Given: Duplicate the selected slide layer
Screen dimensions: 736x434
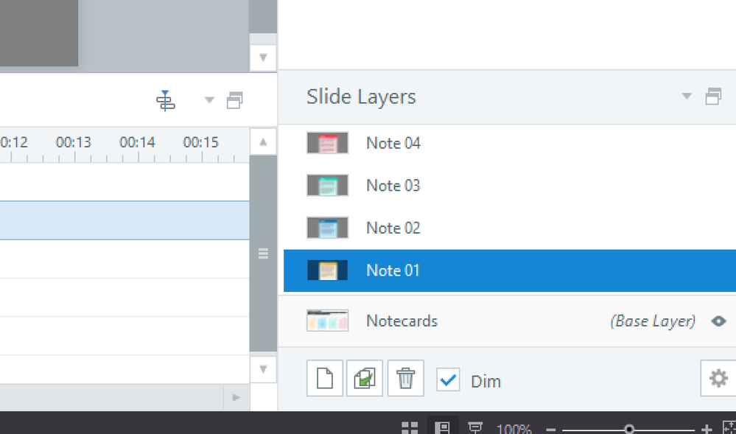Looking at the screenshot, I should point(365,379).
